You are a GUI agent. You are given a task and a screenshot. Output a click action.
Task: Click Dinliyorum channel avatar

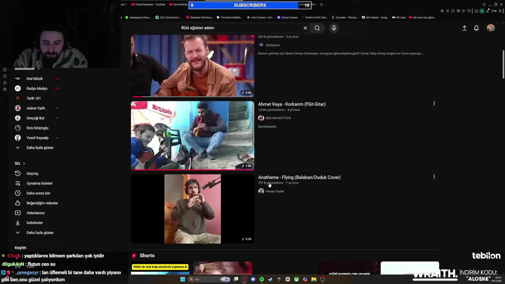[261, 45]
